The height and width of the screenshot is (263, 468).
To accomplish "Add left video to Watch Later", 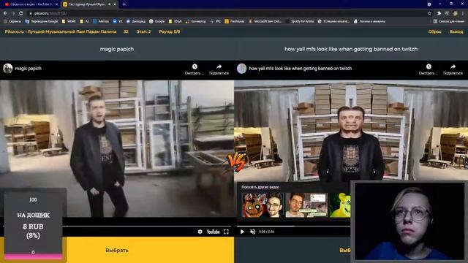I will (x=195, y=69).
